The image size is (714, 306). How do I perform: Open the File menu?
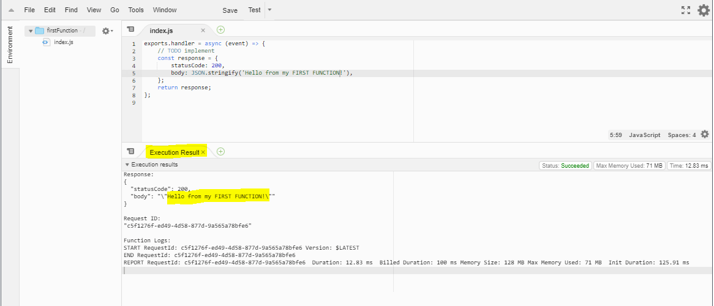pos(29,10)
